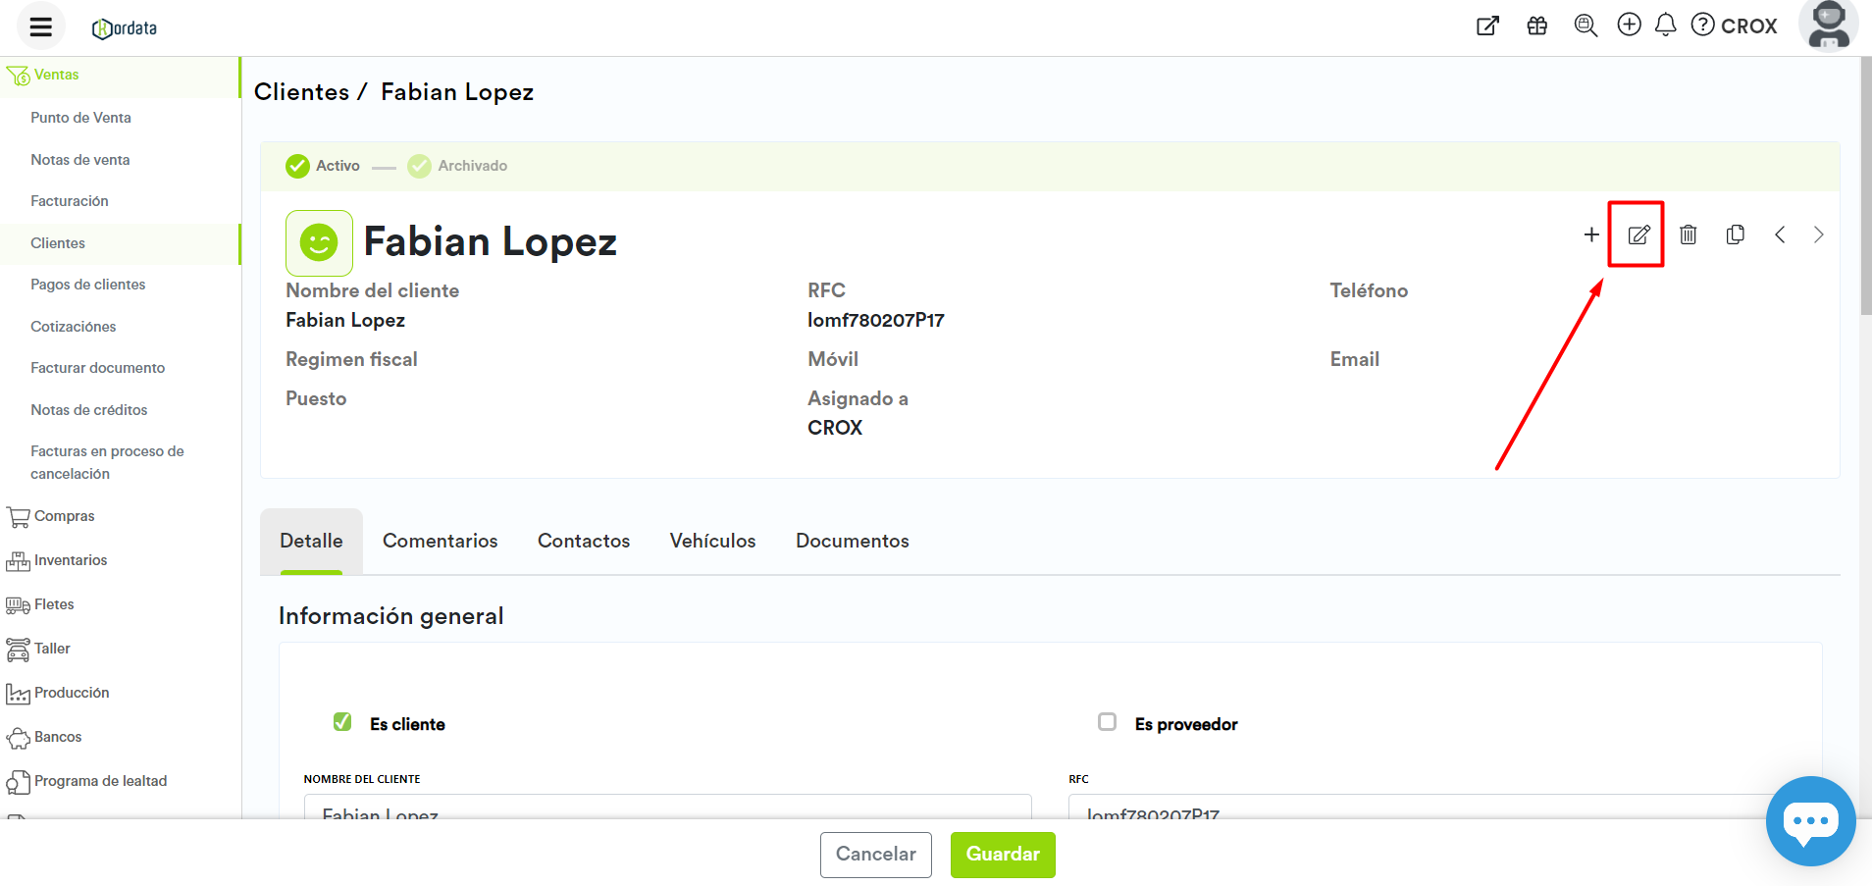The image size is (1872, 886).
Task: Go to next client record arrow
Action: point(1818,235)
